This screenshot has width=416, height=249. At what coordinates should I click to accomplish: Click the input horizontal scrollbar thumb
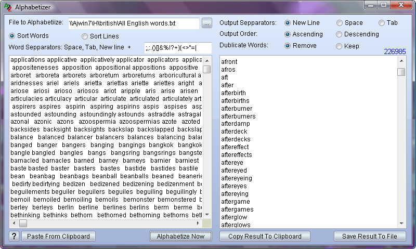coord(23,224)
